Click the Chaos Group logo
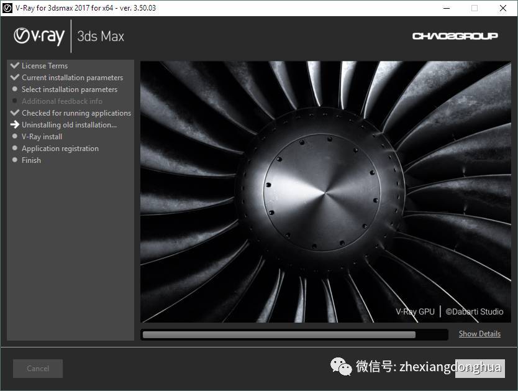The image size is (518, 391). (x=455, y=35)
